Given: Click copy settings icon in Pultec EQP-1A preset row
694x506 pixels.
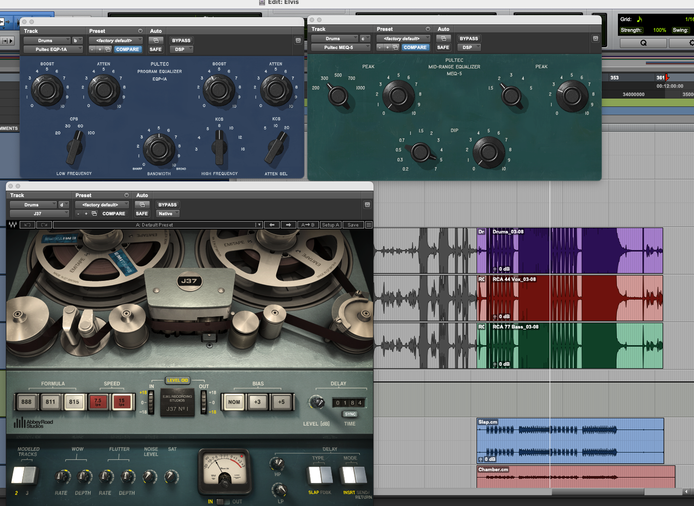Looking at the screenshot, I should [x=108, y=49].
